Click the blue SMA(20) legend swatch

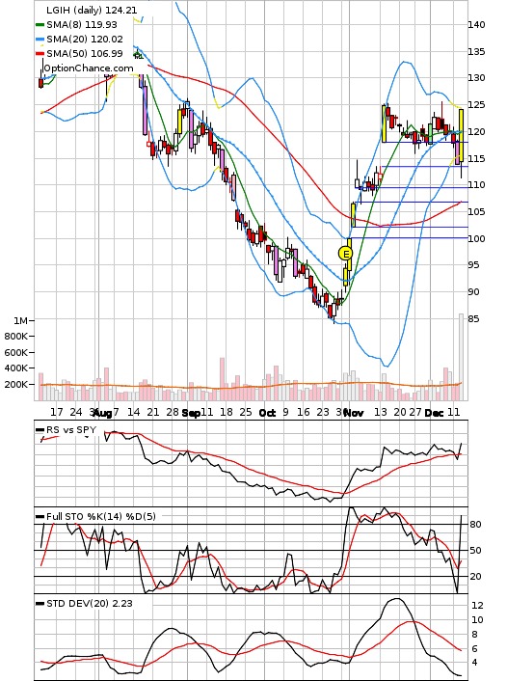click(40, 40)
